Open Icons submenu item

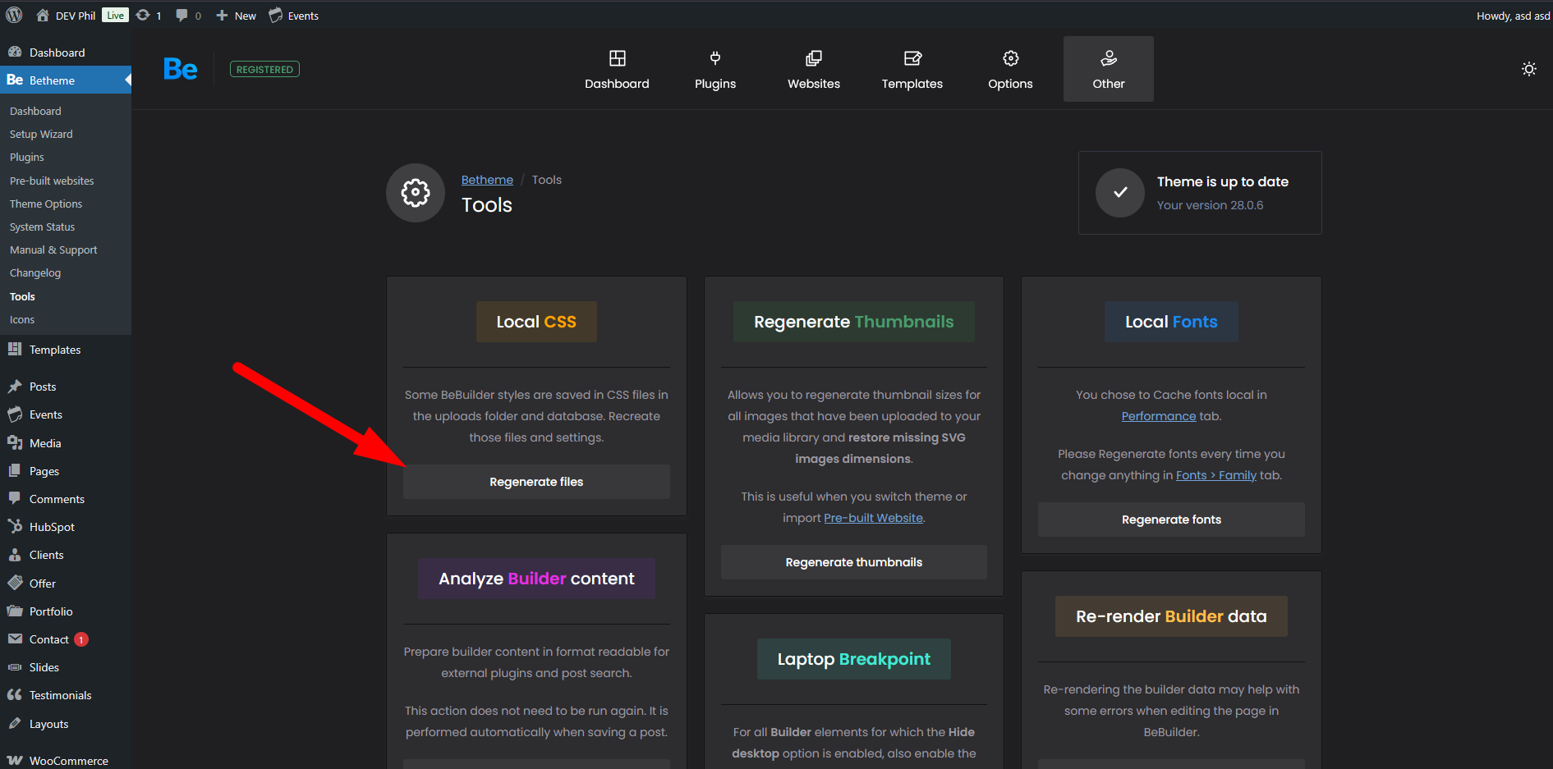pyautogui.click(x=22, y=319)
